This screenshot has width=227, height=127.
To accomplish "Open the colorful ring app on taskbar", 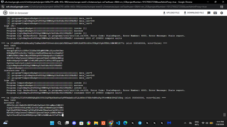I will click(89, 123).
